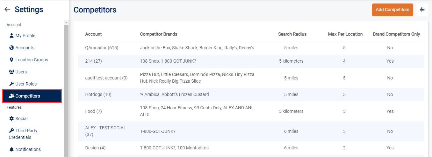Click the sidebar scroll up arrow
The height and width of the screenshot is (157, 432).
coord(66,23)
